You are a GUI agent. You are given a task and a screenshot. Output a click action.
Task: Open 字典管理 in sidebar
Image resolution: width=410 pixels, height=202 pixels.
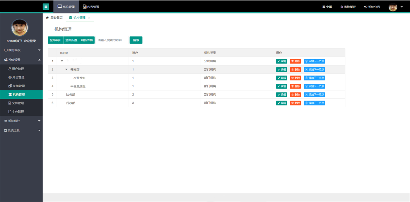18,112
